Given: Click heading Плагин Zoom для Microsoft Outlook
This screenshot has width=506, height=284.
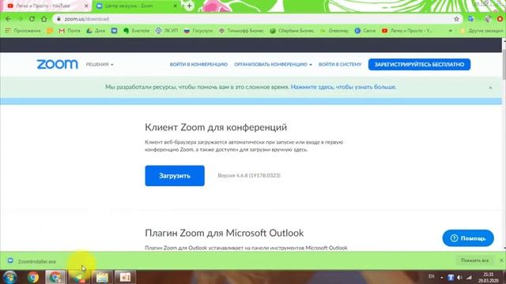Looking at the screenshot, I should [224, 234].
